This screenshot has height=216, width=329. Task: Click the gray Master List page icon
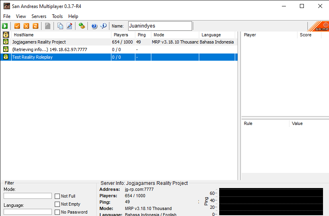(x=48, y=26)
